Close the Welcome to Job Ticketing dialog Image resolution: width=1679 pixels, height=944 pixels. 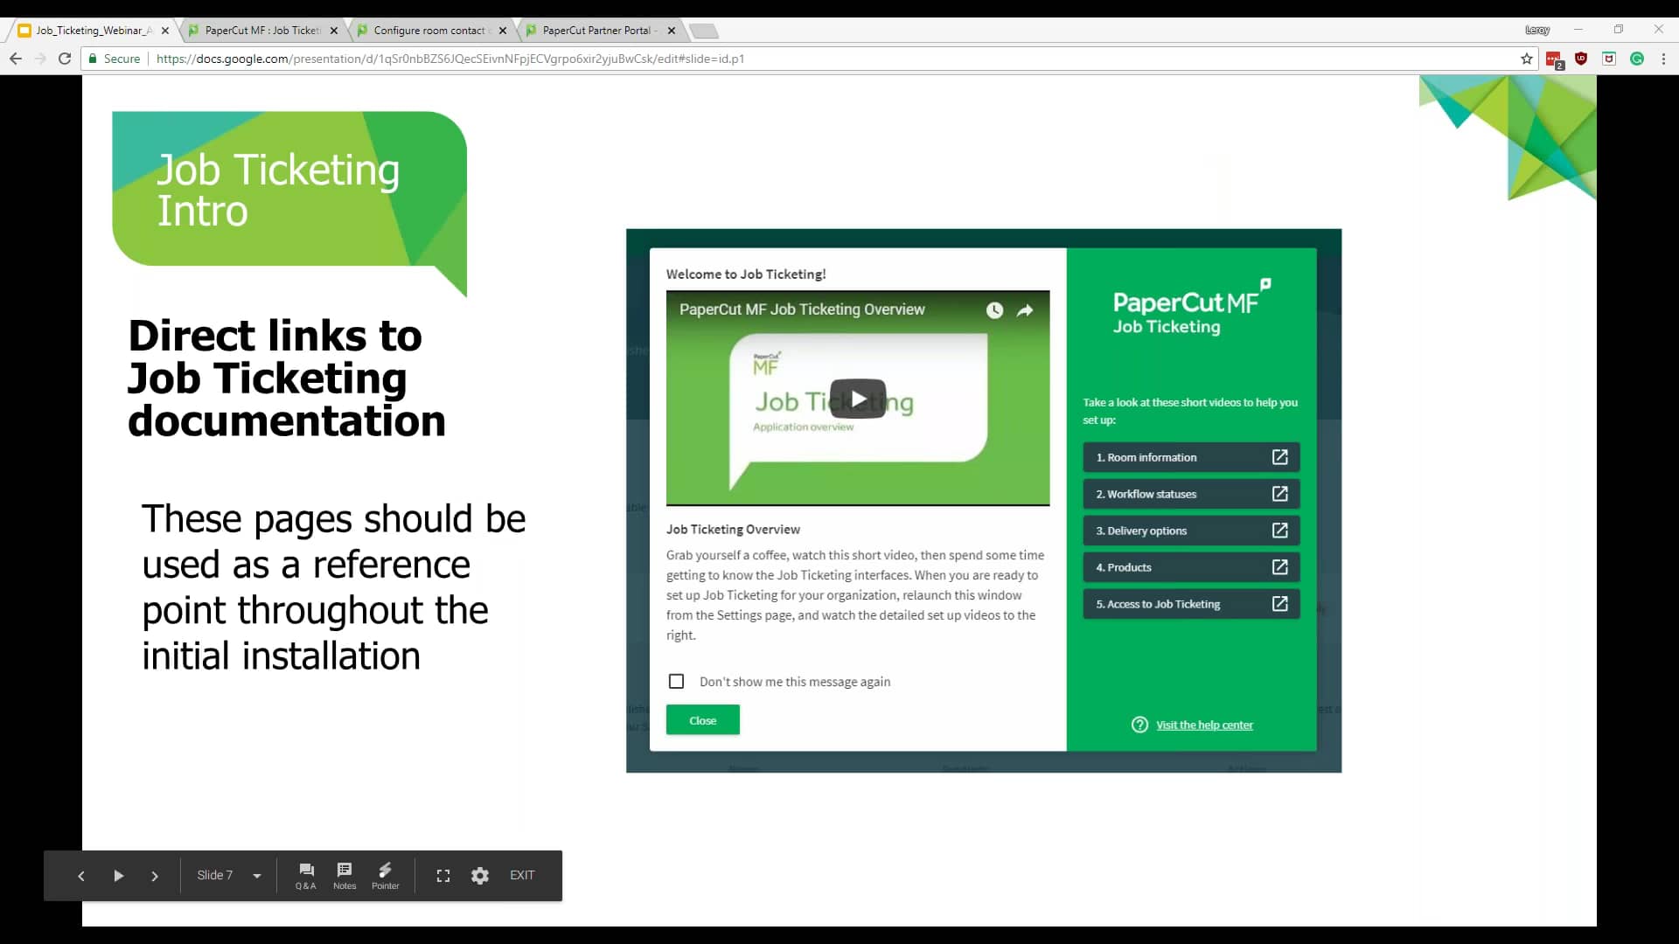tap(702, 719)
